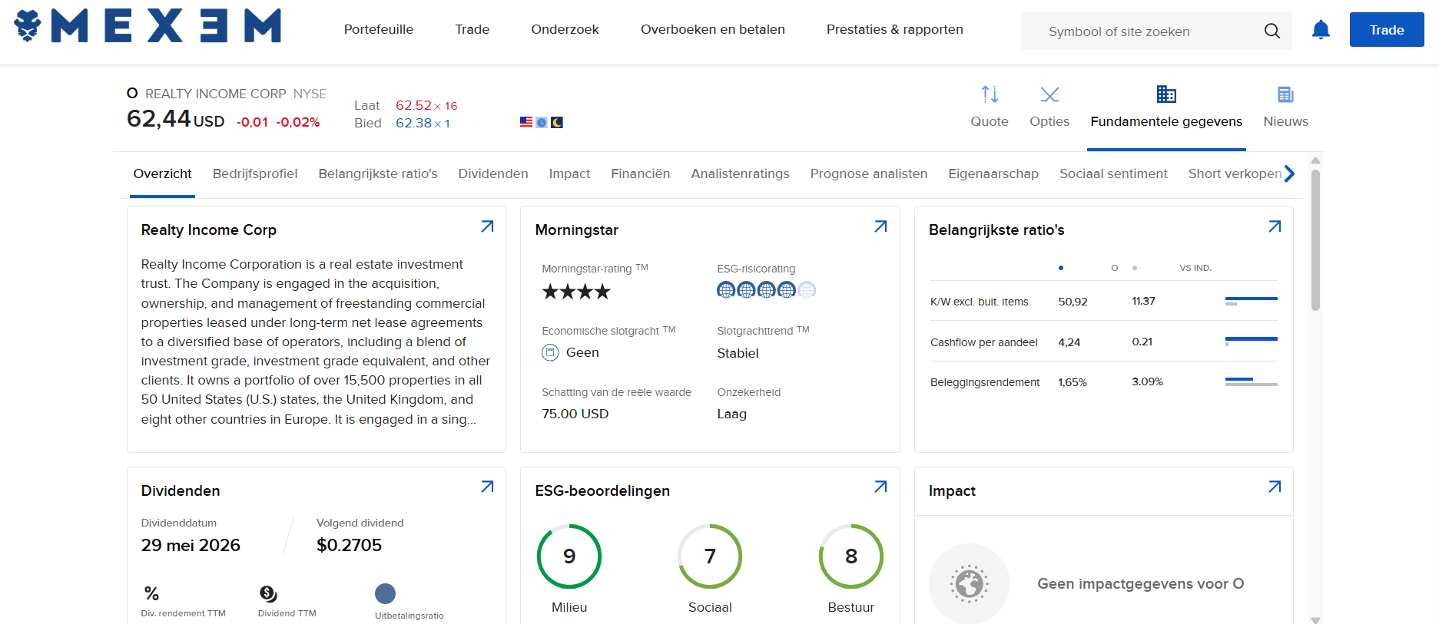Image resolution: width=1439 pixels, height=624 pixels.
Task: Expand the Morningstar card
Action: pyautogui.click(x=880, y=226)
